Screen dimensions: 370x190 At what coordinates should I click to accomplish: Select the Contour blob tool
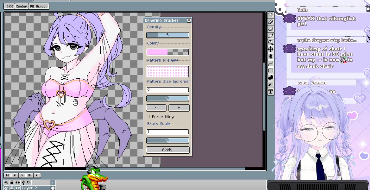[x=271, y=77]
